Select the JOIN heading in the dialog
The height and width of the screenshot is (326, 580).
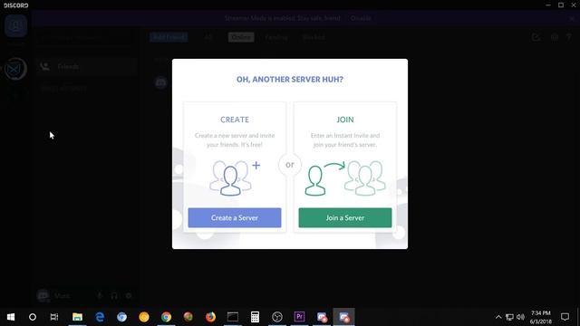pos(345,120)
